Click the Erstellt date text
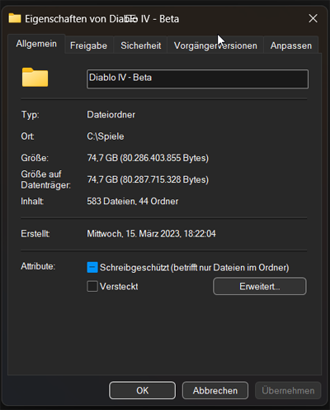 pyautogui.click(x=151, y=234)
